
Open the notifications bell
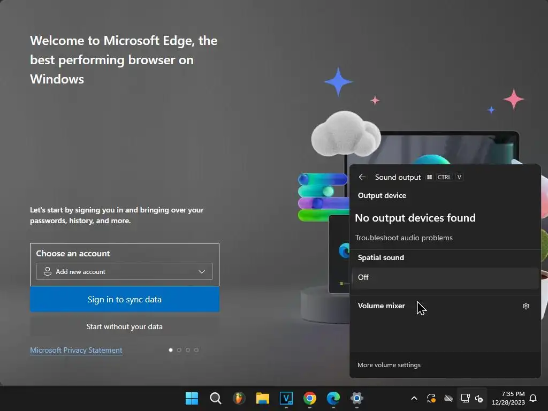point(533,398)
